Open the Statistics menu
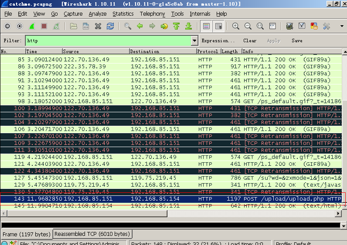This screenshot has width=347, height=245. pyautogui.click(x=123, y=14)
